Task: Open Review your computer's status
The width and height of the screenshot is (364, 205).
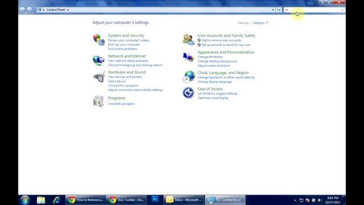Action: [x=129, y=40]
